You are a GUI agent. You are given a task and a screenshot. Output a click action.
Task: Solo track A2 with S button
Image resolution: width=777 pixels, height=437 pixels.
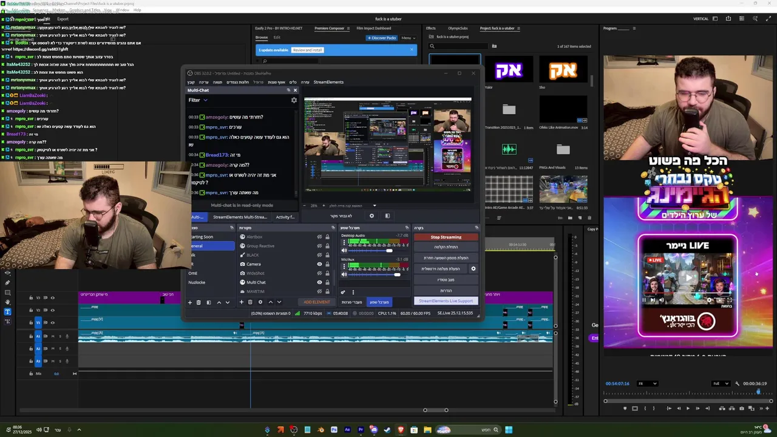[x=59, y=348]
